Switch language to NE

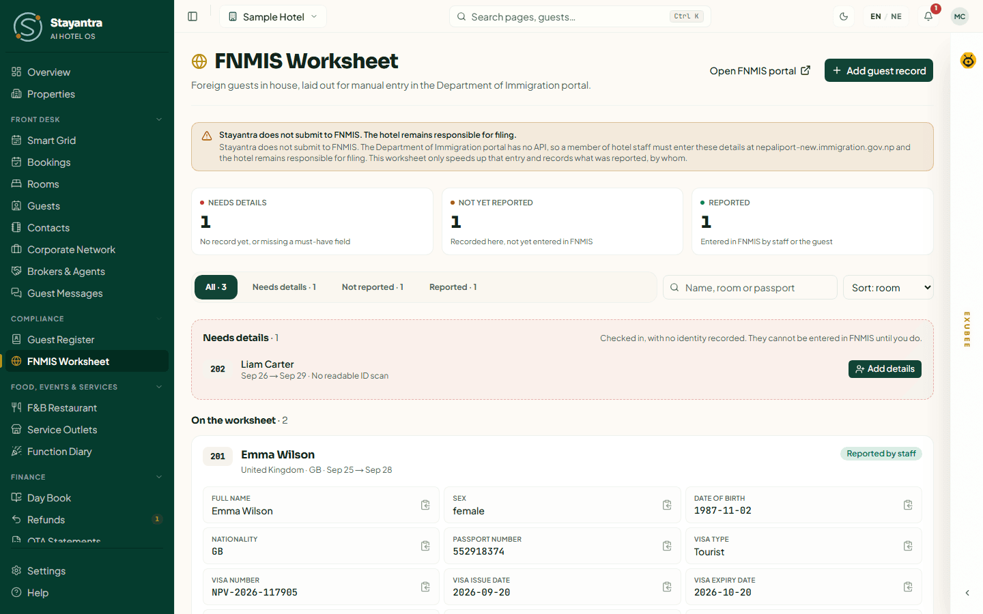click(x=896, y=16)
